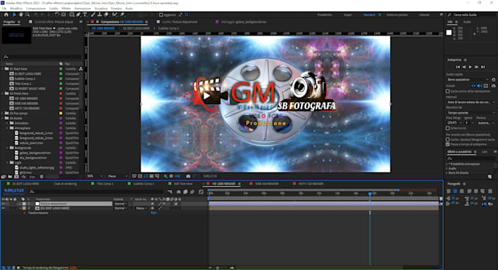
Task: Step to the next frame in preview
Action: pyautogui.click(x=477, y=67)
